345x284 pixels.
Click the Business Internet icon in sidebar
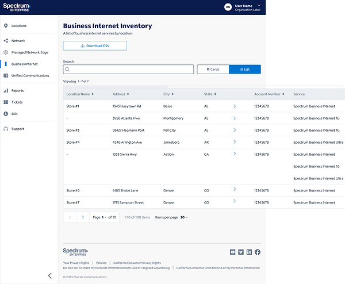6,64
